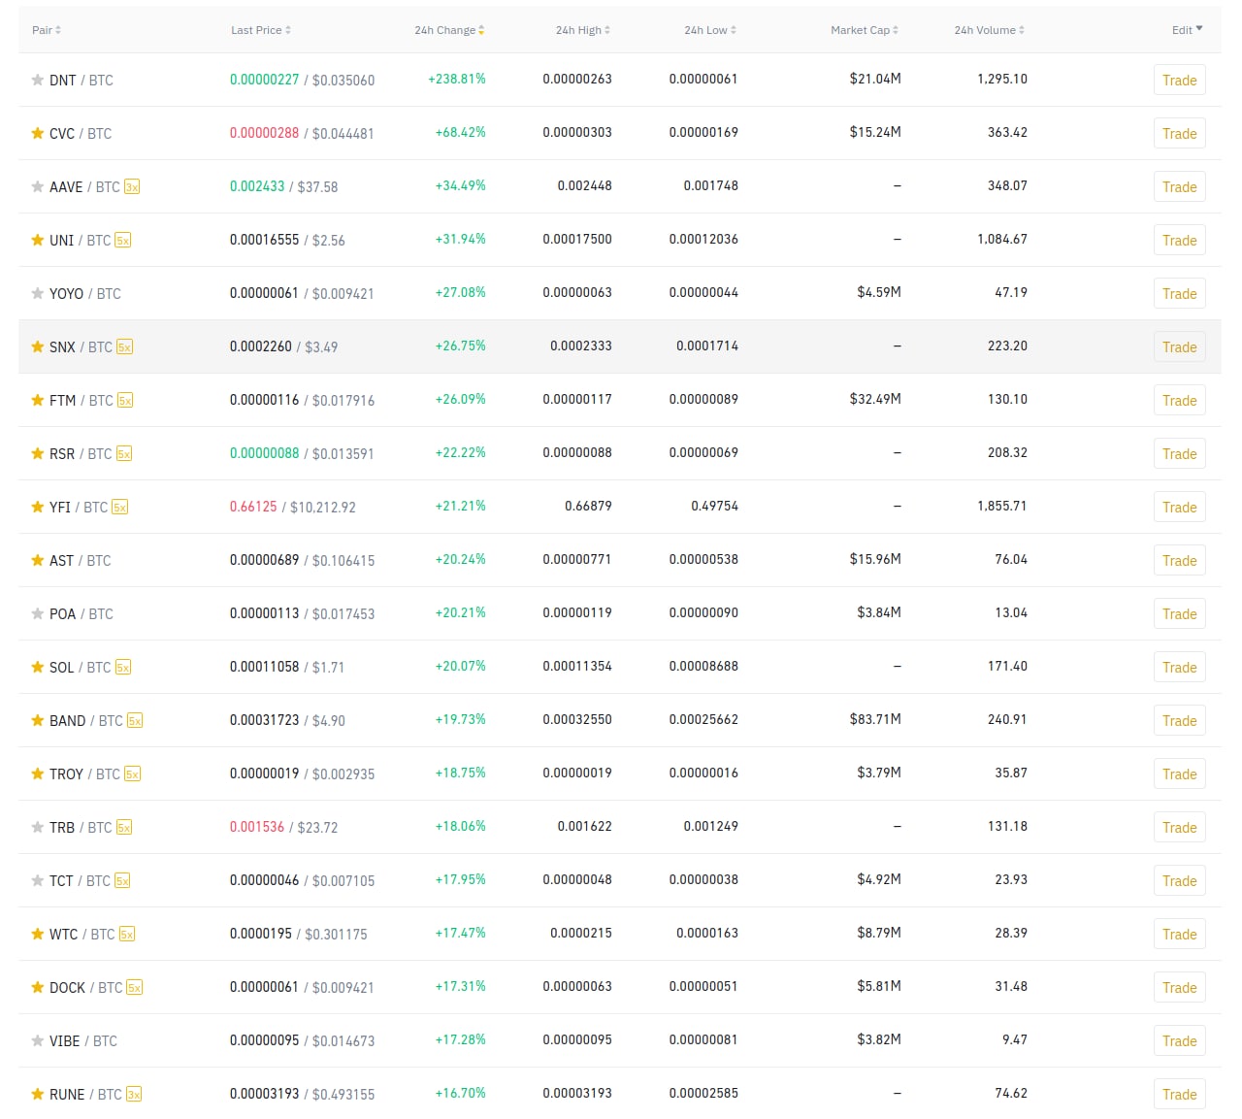Open the Edit columns dropdown
1242x1119 pixels.
(x=1187, y=30)
